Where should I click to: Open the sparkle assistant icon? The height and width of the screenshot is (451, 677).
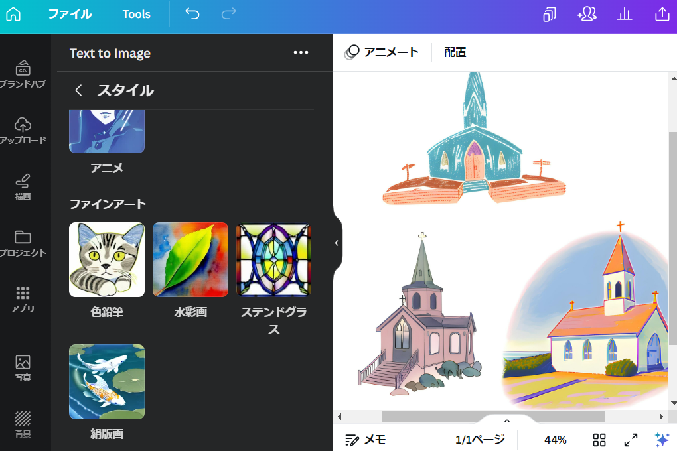point(662,440)
